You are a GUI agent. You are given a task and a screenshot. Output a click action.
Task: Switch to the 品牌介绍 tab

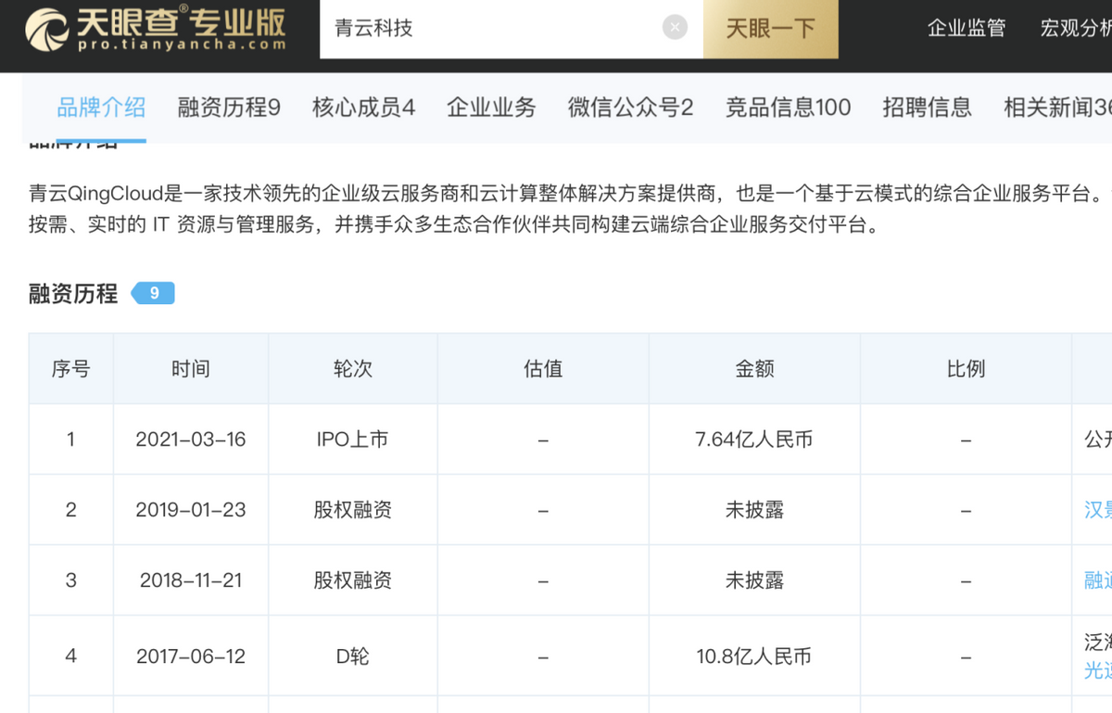pos(101,108)
